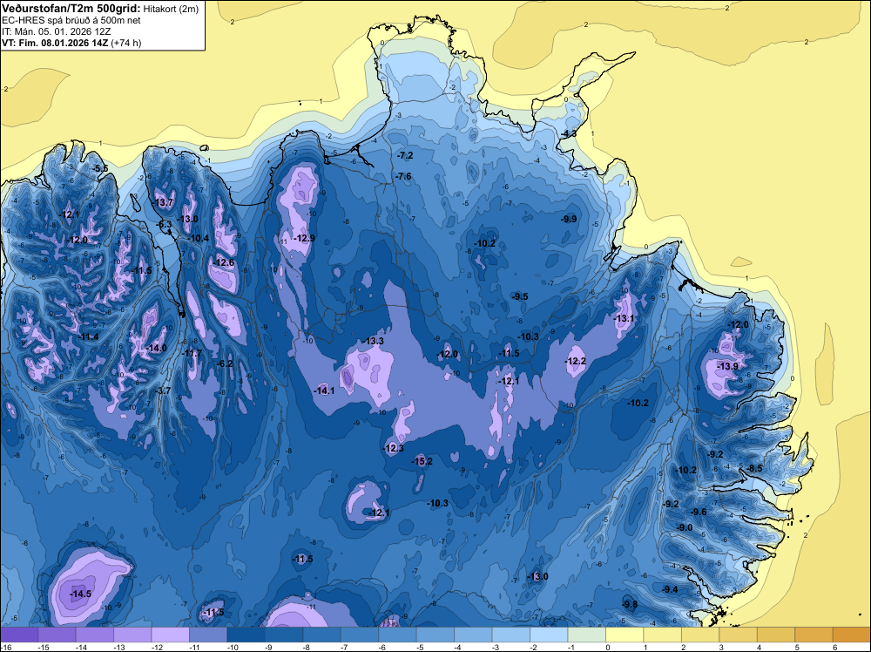This screenshot has height=652, width=871.
Task: Select legend swatch between 0 and 1
Action: 625,635
